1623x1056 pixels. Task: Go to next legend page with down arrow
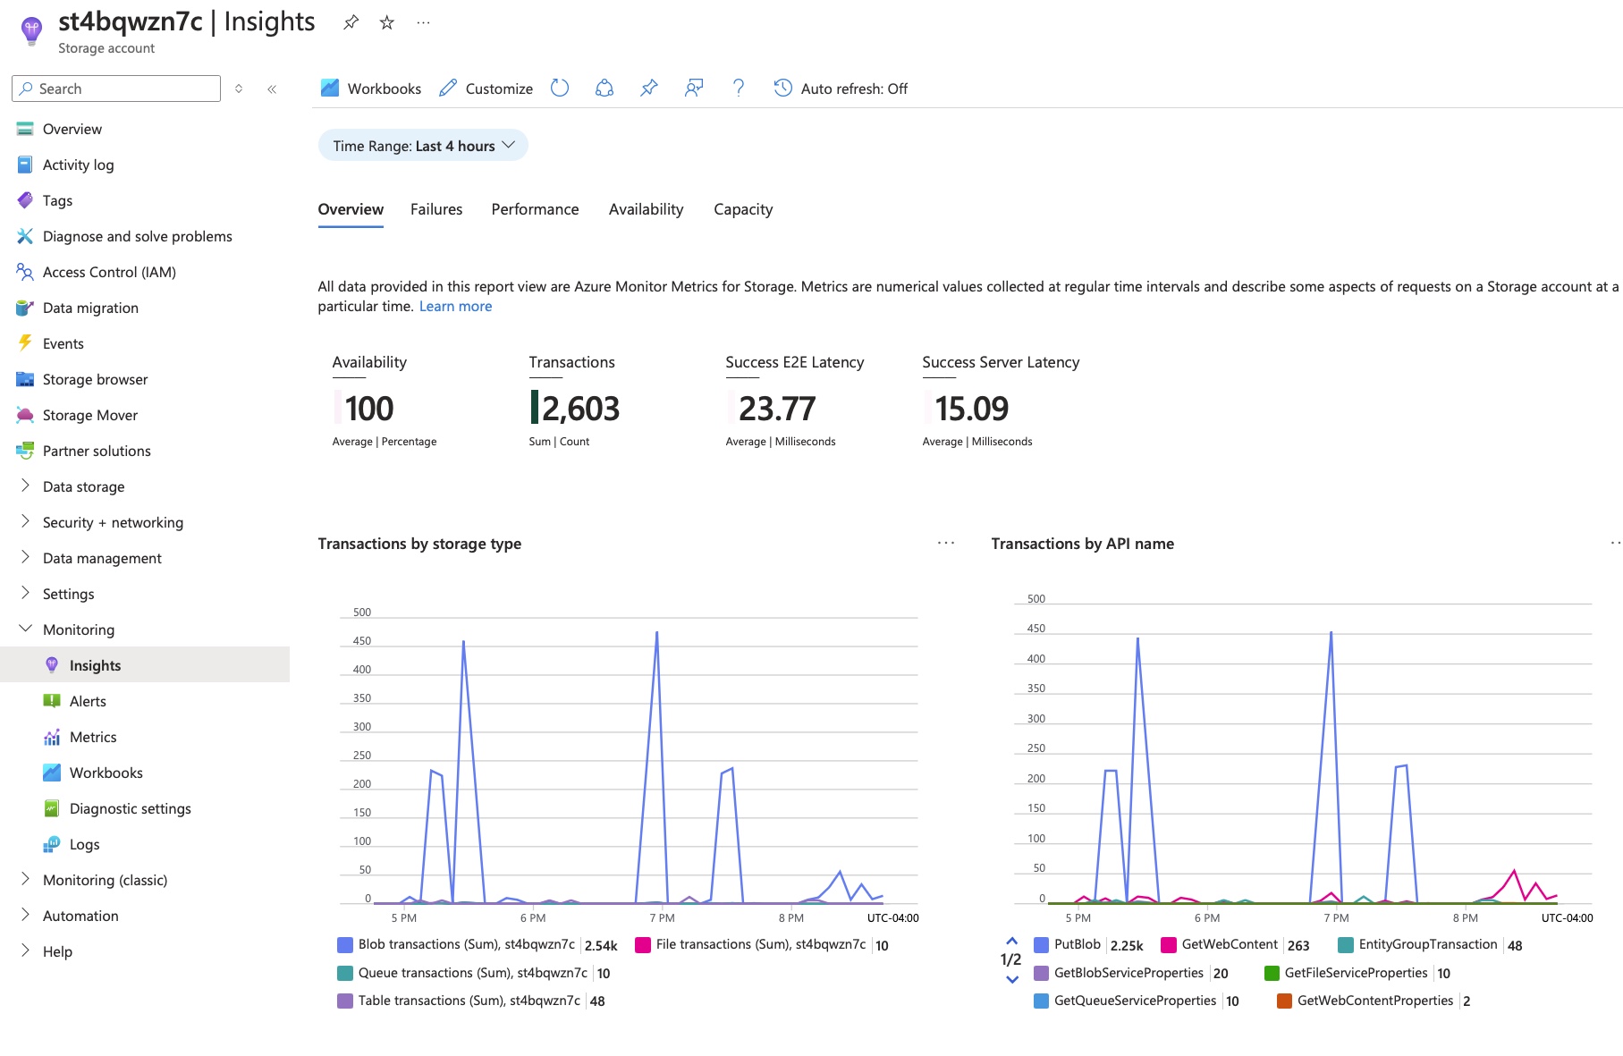[x=1012, y=979]
